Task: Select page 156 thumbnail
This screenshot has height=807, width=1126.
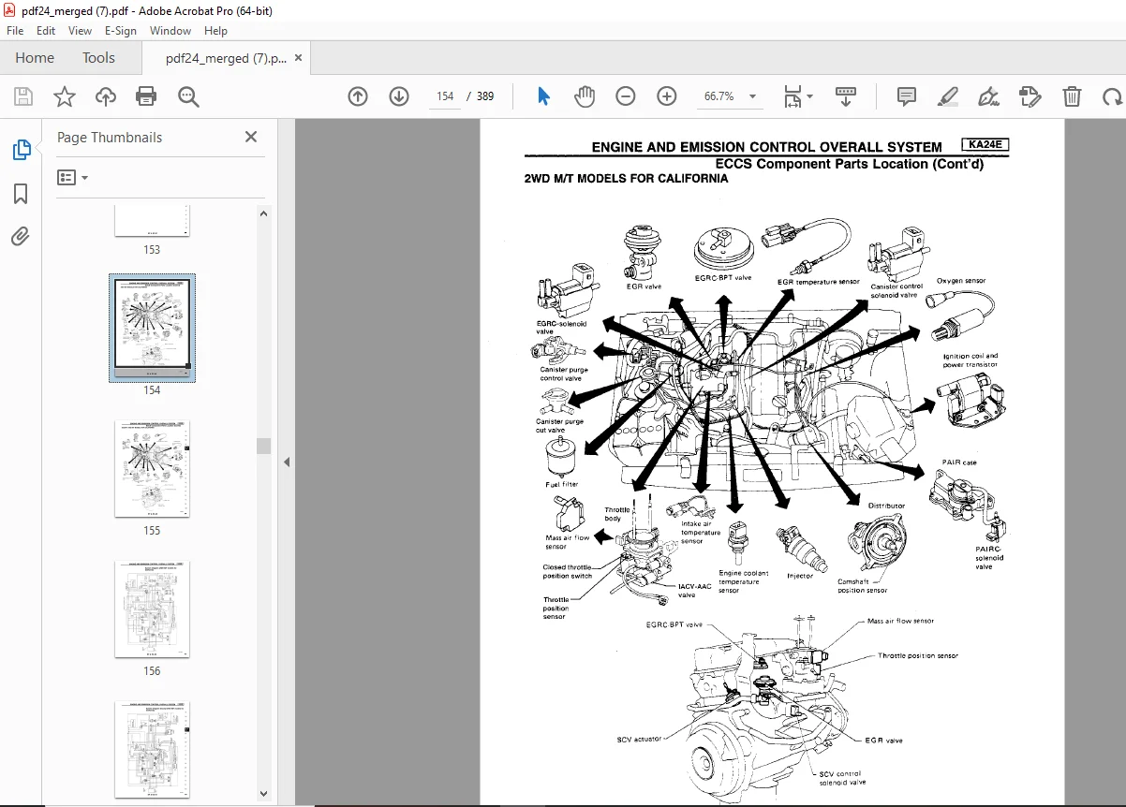Action: (152, 609)
